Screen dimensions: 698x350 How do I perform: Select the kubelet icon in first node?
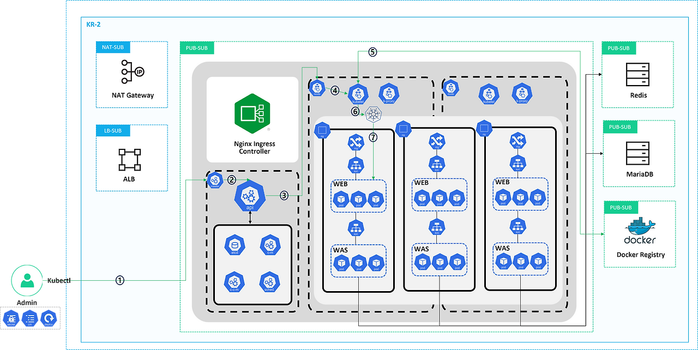[x=357, y=93]
